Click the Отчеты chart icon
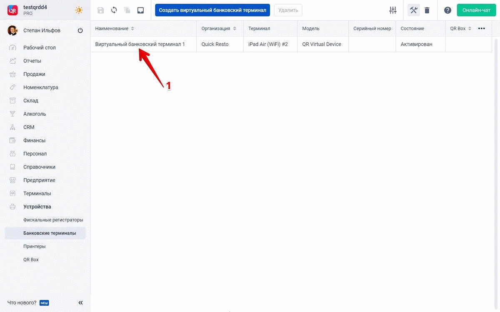 [12, 61]
